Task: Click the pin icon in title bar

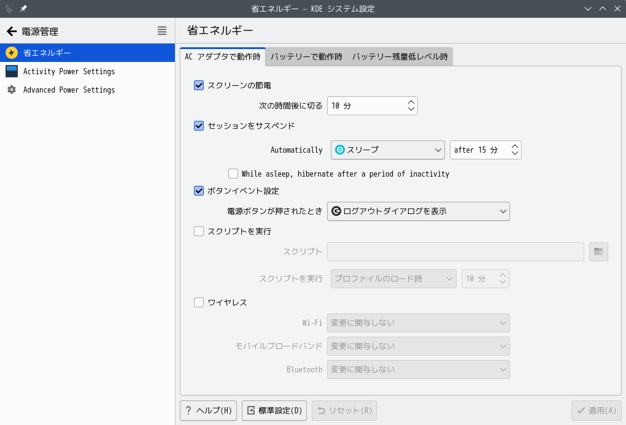Action: [x=23, y=9]
